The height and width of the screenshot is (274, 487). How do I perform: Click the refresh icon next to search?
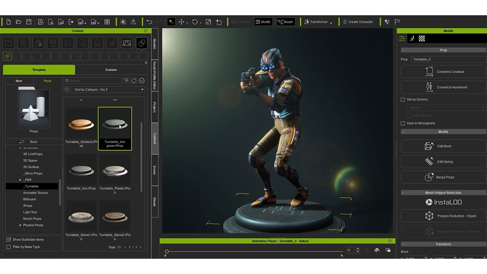point(134,80)
